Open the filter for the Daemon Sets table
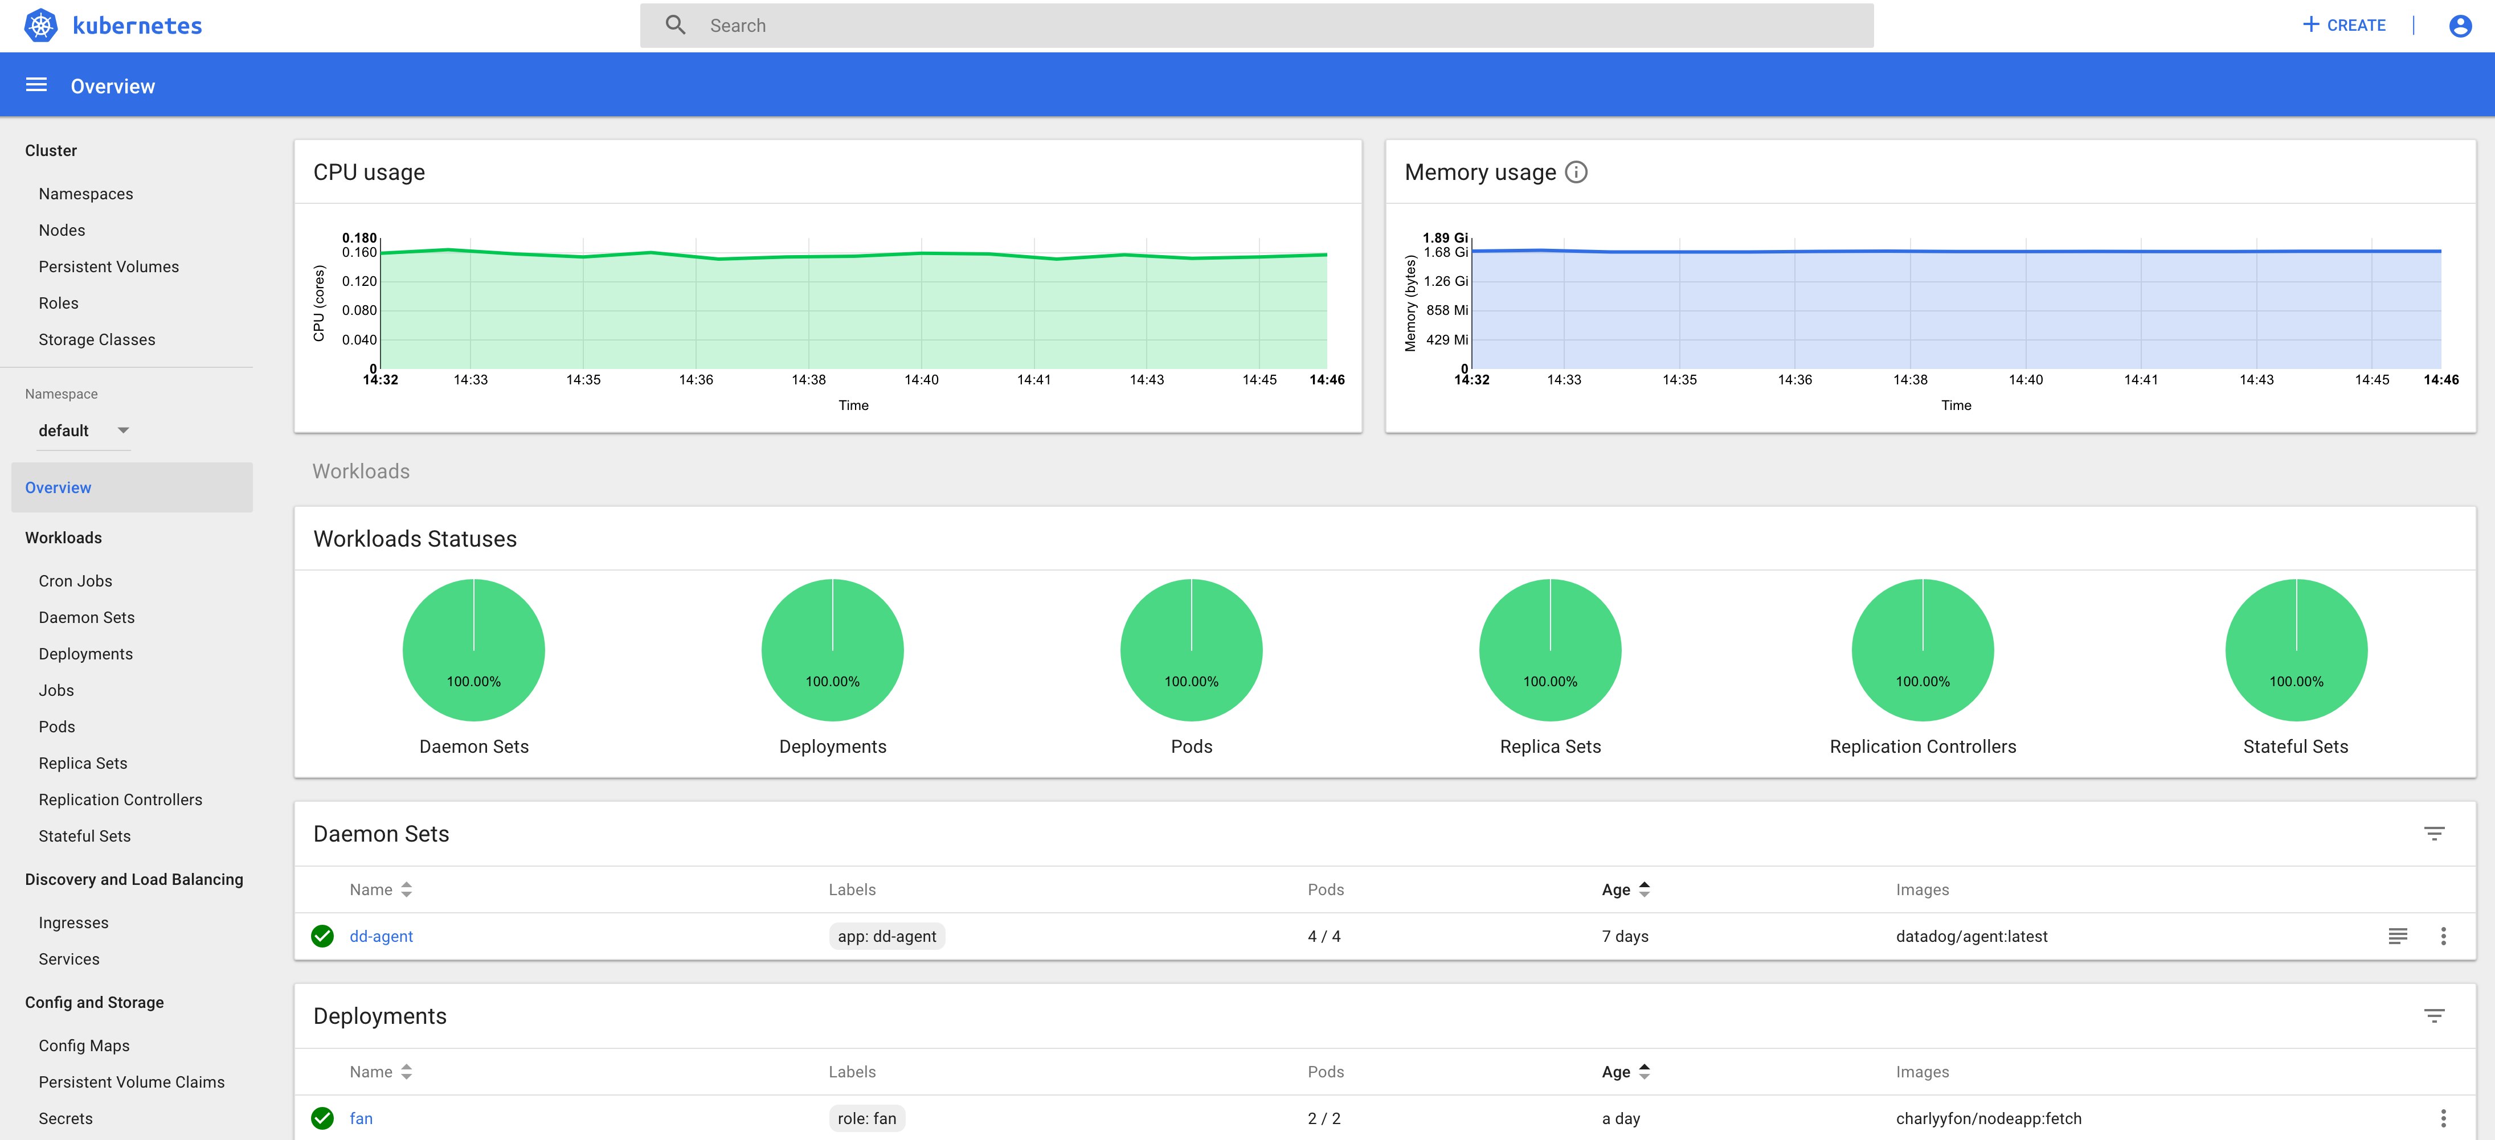The width and height of the screenshot is (2495, 1140). [2434, 833]
